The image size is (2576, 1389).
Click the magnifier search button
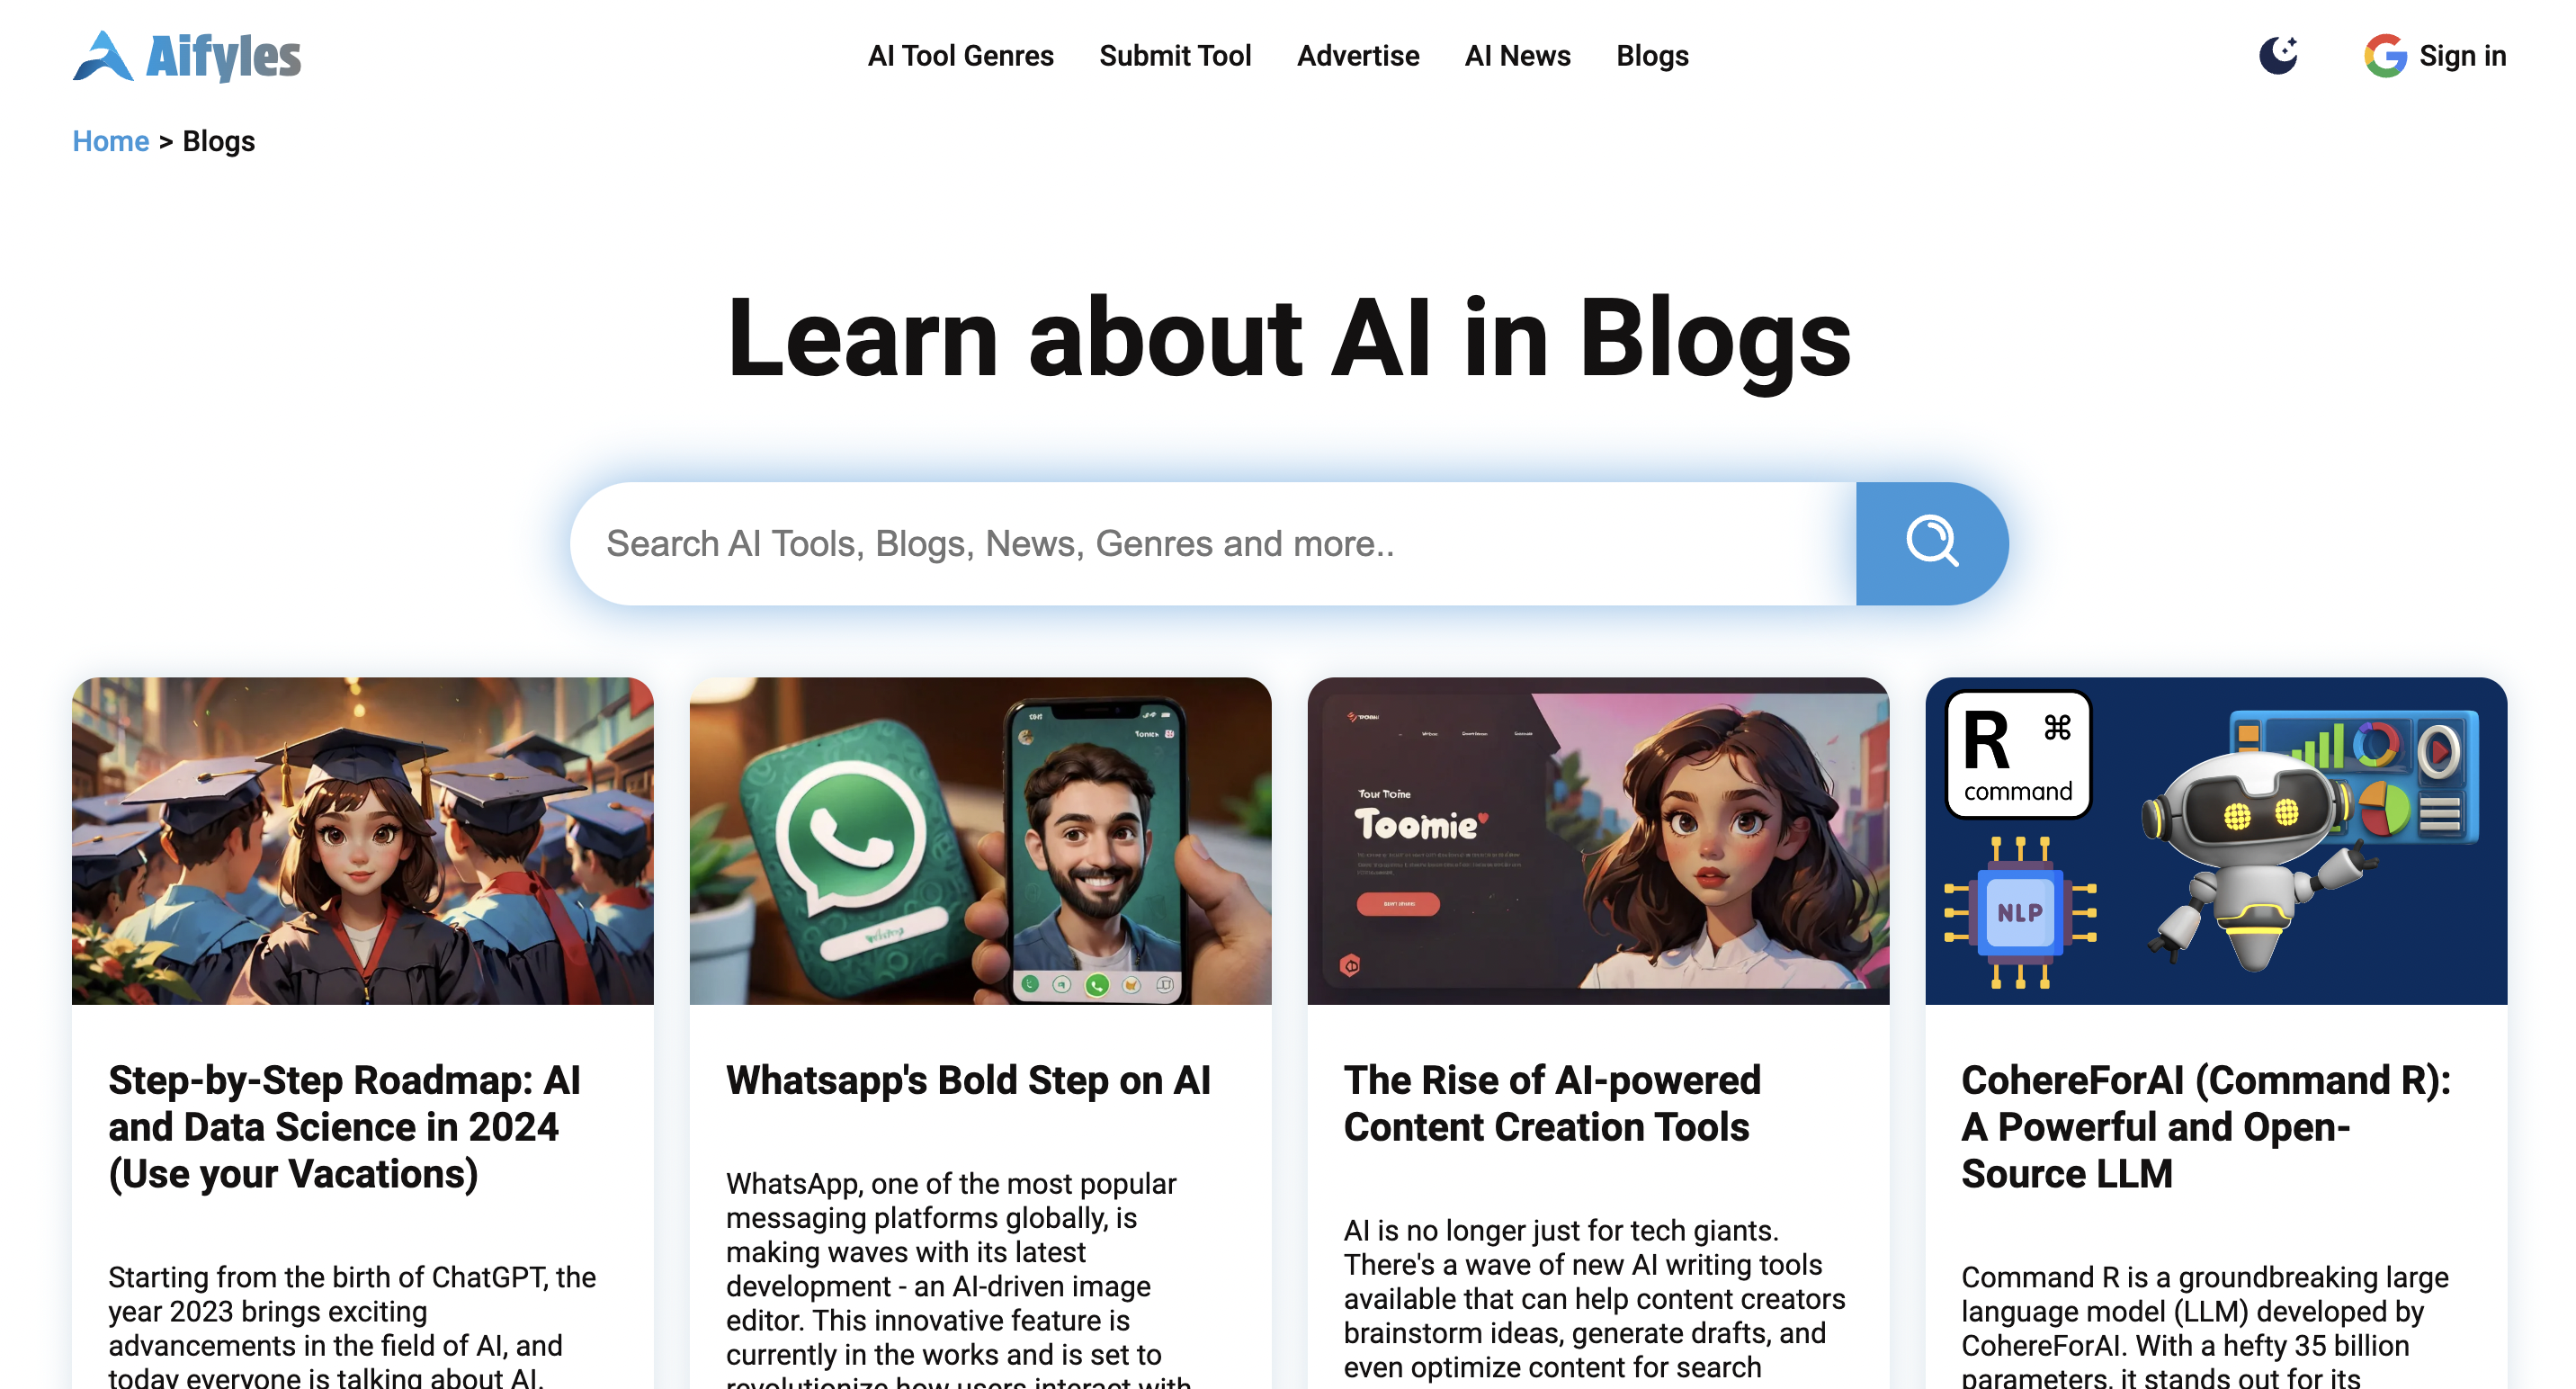point(1931,543)
